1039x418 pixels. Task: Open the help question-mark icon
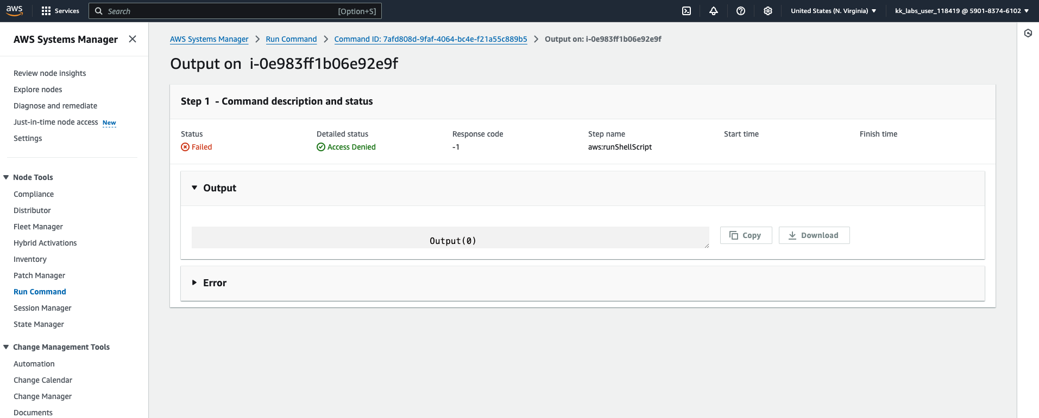click(741, 11)
